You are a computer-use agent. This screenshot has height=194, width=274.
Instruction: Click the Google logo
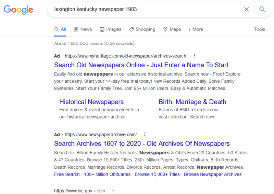point(18,10)
